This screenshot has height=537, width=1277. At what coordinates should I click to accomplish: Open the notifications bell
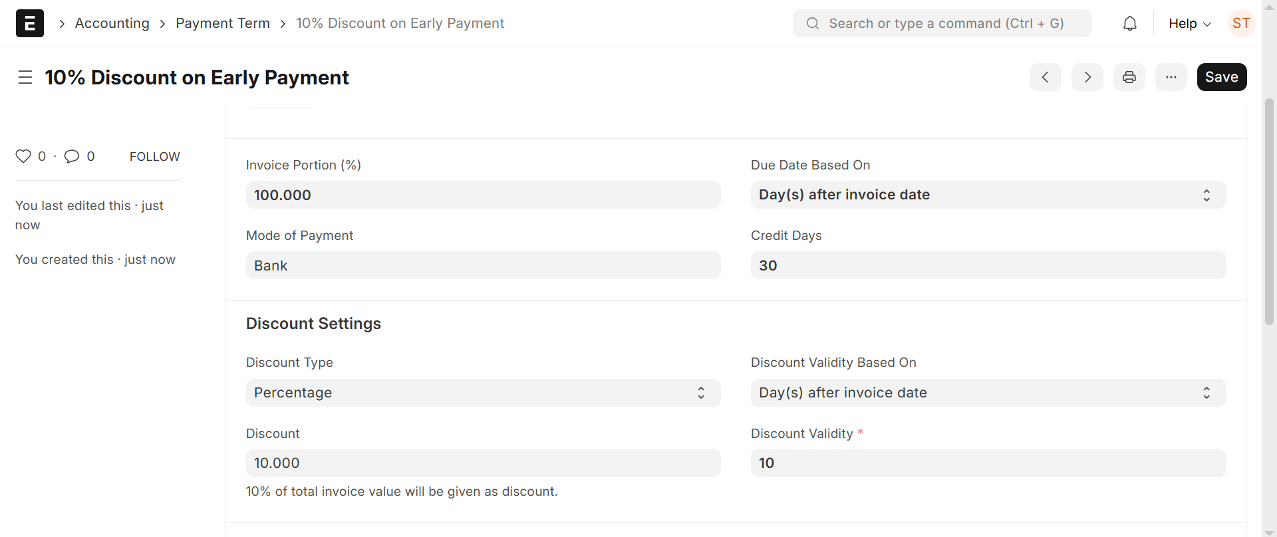[1130, 24]
